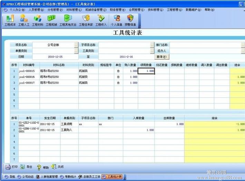Select cell jxzl-000017
Image resolution: width=245 pixels, height=181 pixels.
click(29, 83)
